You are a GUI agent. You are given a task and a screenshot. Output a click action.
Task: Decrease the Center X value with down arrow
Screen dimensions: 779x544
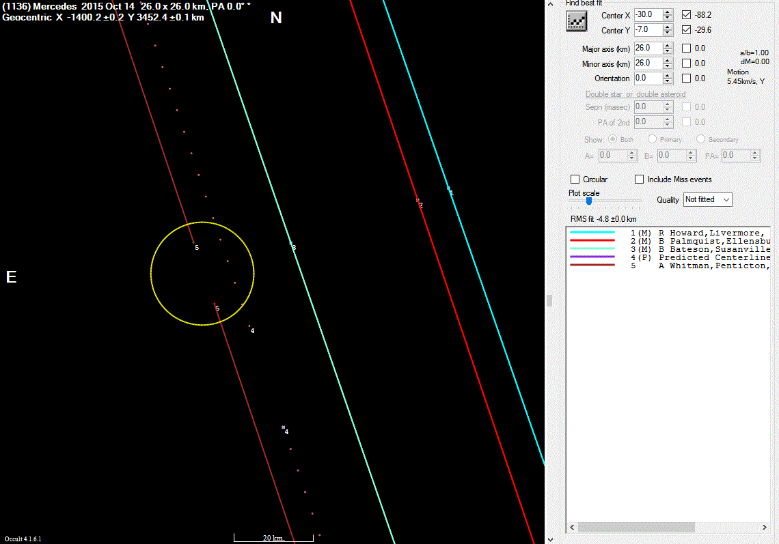(668, 18)
